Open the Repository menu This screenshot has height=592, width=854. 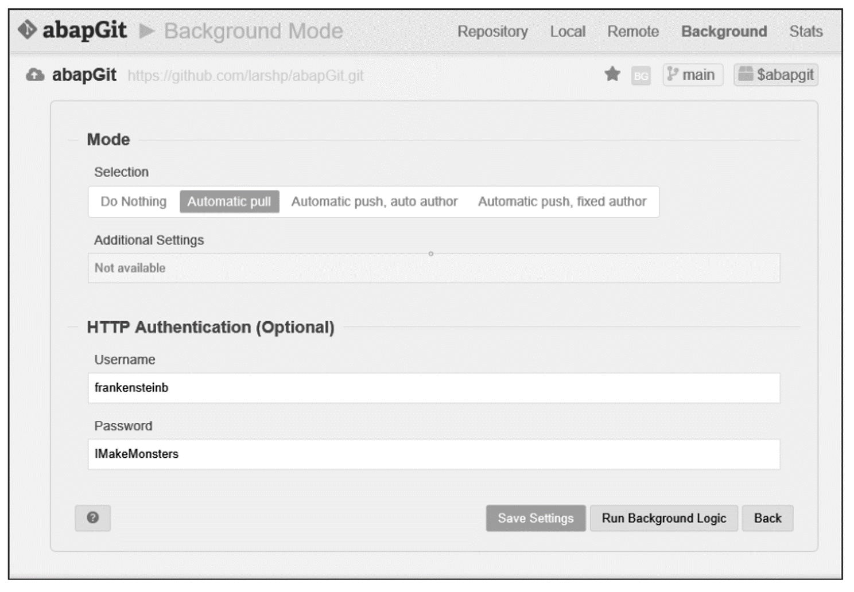pyautogui.click(x=492, y=32)
